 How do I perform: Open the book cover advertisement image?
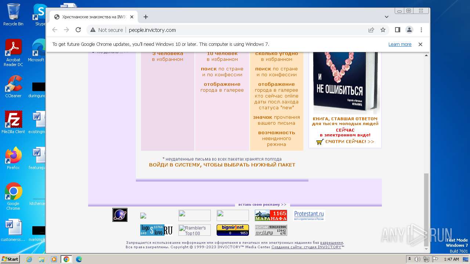pos(345,82)
